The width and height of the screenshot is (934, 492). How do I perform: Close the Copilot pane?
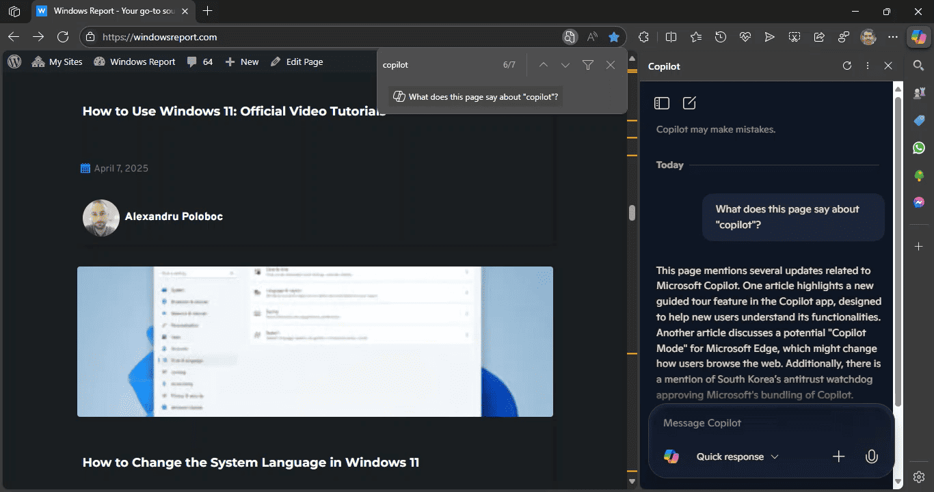tap(888, 66)
